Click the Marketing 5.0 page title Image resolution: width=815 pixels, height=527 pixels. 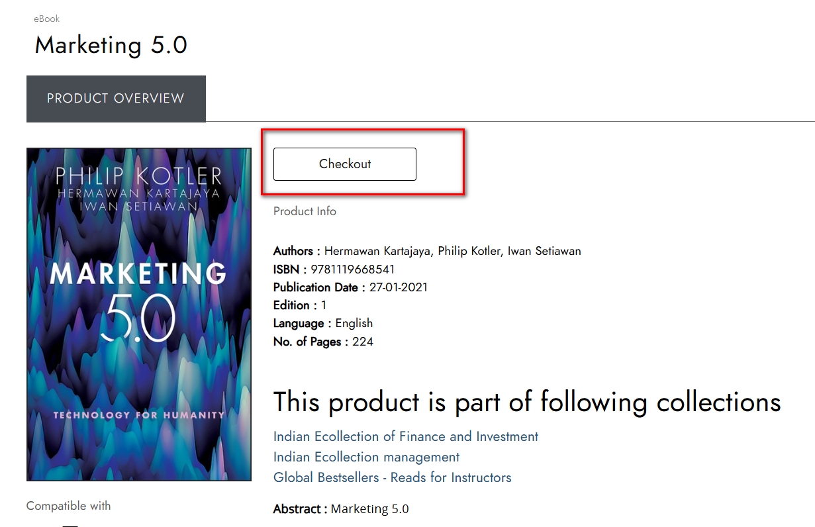[x=111, y=45]
